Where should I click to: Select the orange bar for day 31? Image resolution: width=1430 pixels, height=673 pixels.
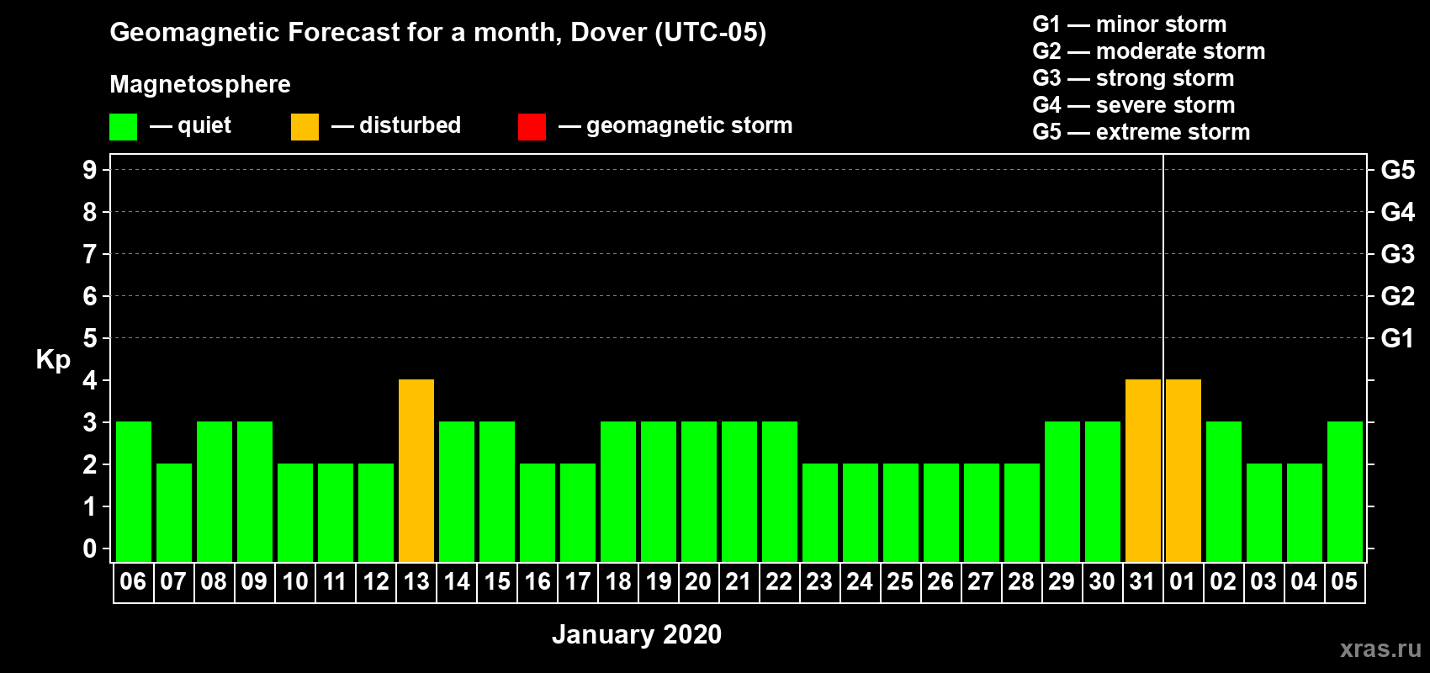(1143, 470)
